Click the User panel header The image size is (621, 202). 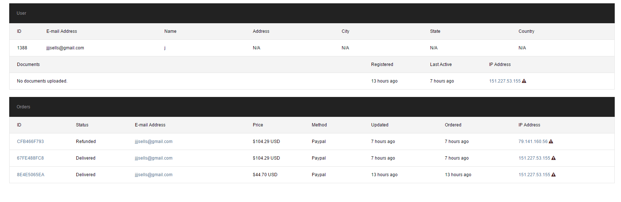(x=312, y=13)
